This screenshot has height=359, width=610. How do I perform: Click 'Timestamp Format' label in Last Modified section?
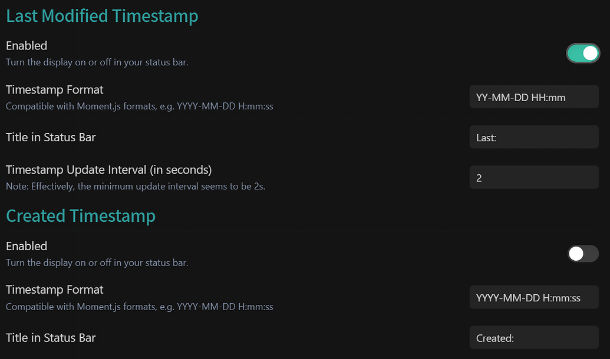click(54, 90)
